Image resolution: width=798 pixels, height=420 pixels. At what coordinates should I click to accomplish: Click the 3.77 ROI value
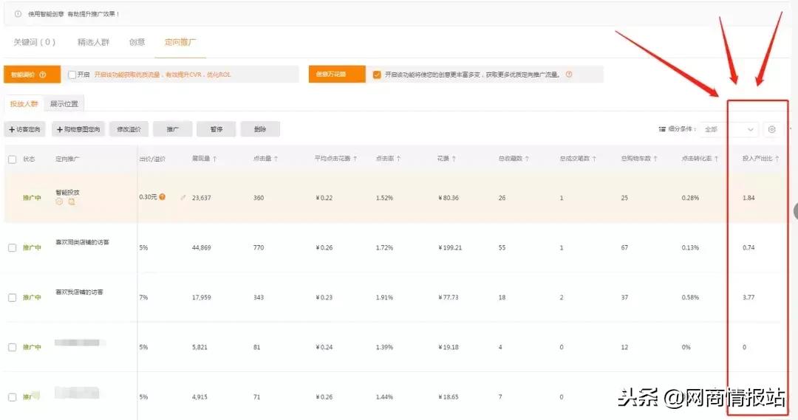point(748,297)
